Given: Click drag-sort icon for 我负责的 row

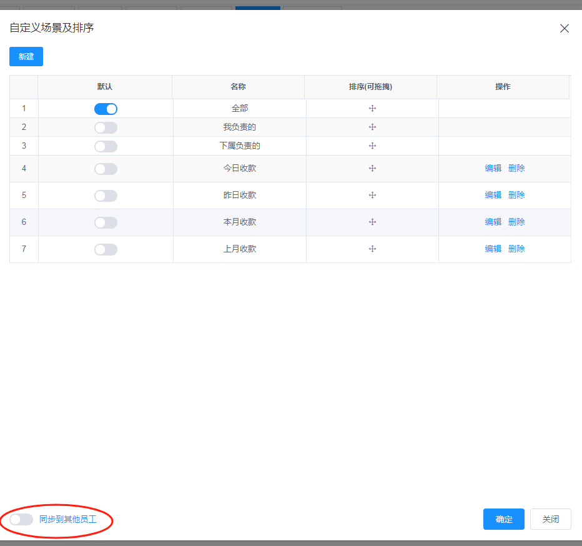Looking at the screenshot, I should tap(372, 127).
